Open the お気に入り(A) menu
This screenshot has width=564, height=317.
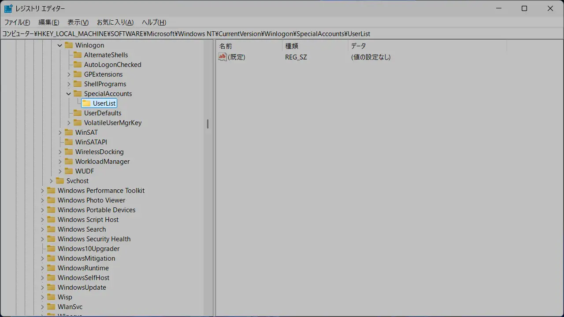click(x=115, y=22)
